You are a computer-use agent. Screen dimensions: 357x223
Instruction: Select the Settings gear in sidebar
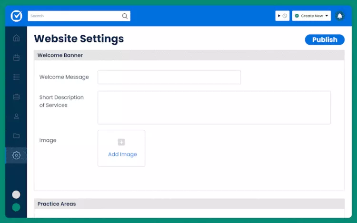pos(17,155)
